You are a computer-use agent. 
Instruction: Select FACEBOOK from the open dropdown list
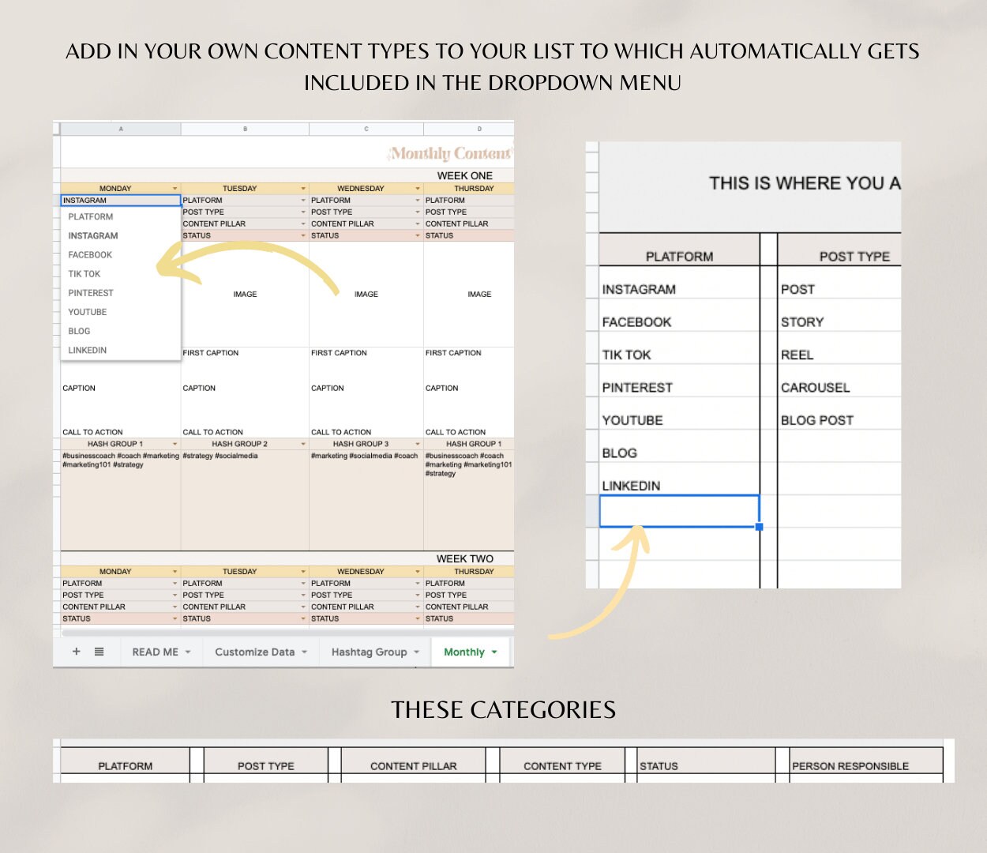point(89,254)
